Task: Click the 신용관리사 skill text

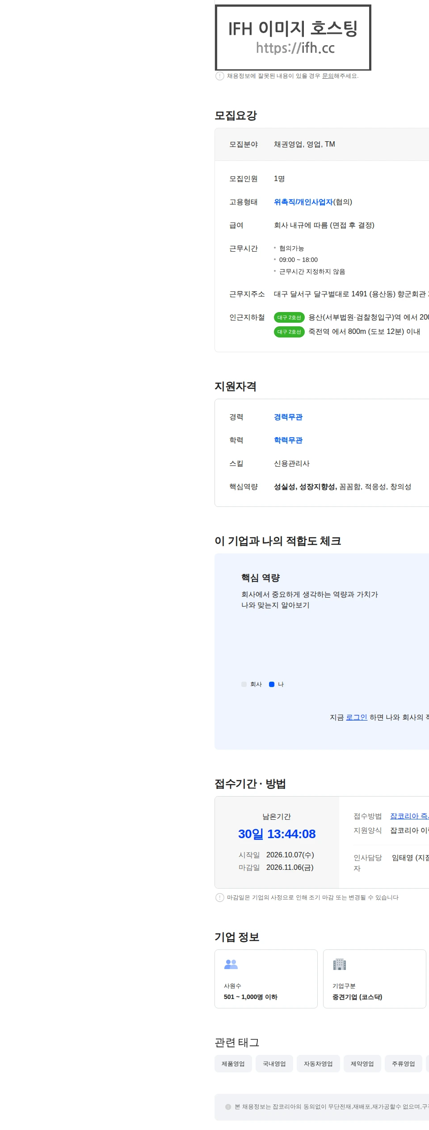Action: pos(292,464)
